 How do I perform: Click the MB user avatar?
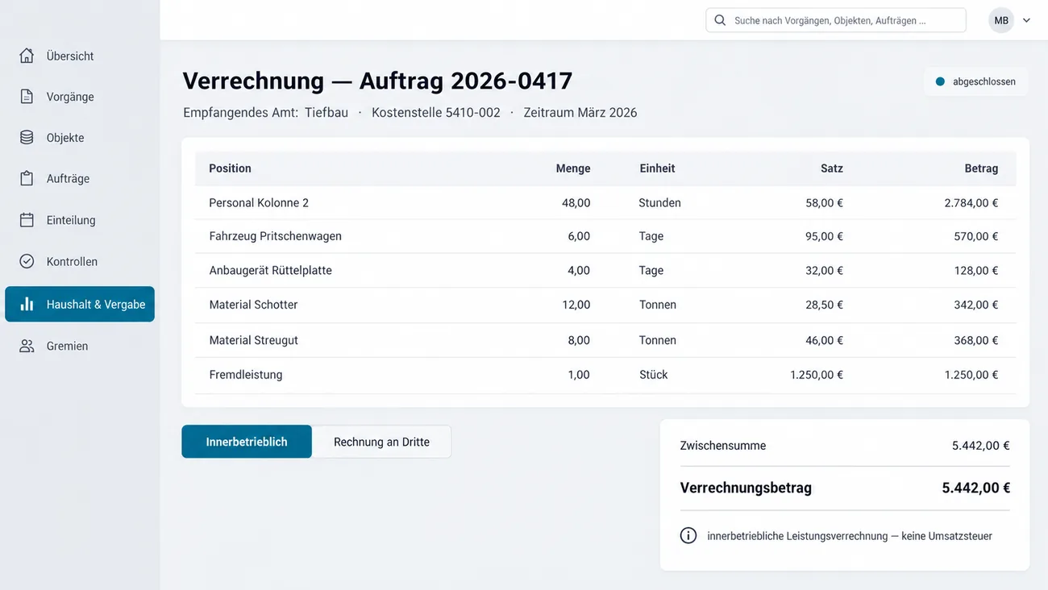point(1001,20)
